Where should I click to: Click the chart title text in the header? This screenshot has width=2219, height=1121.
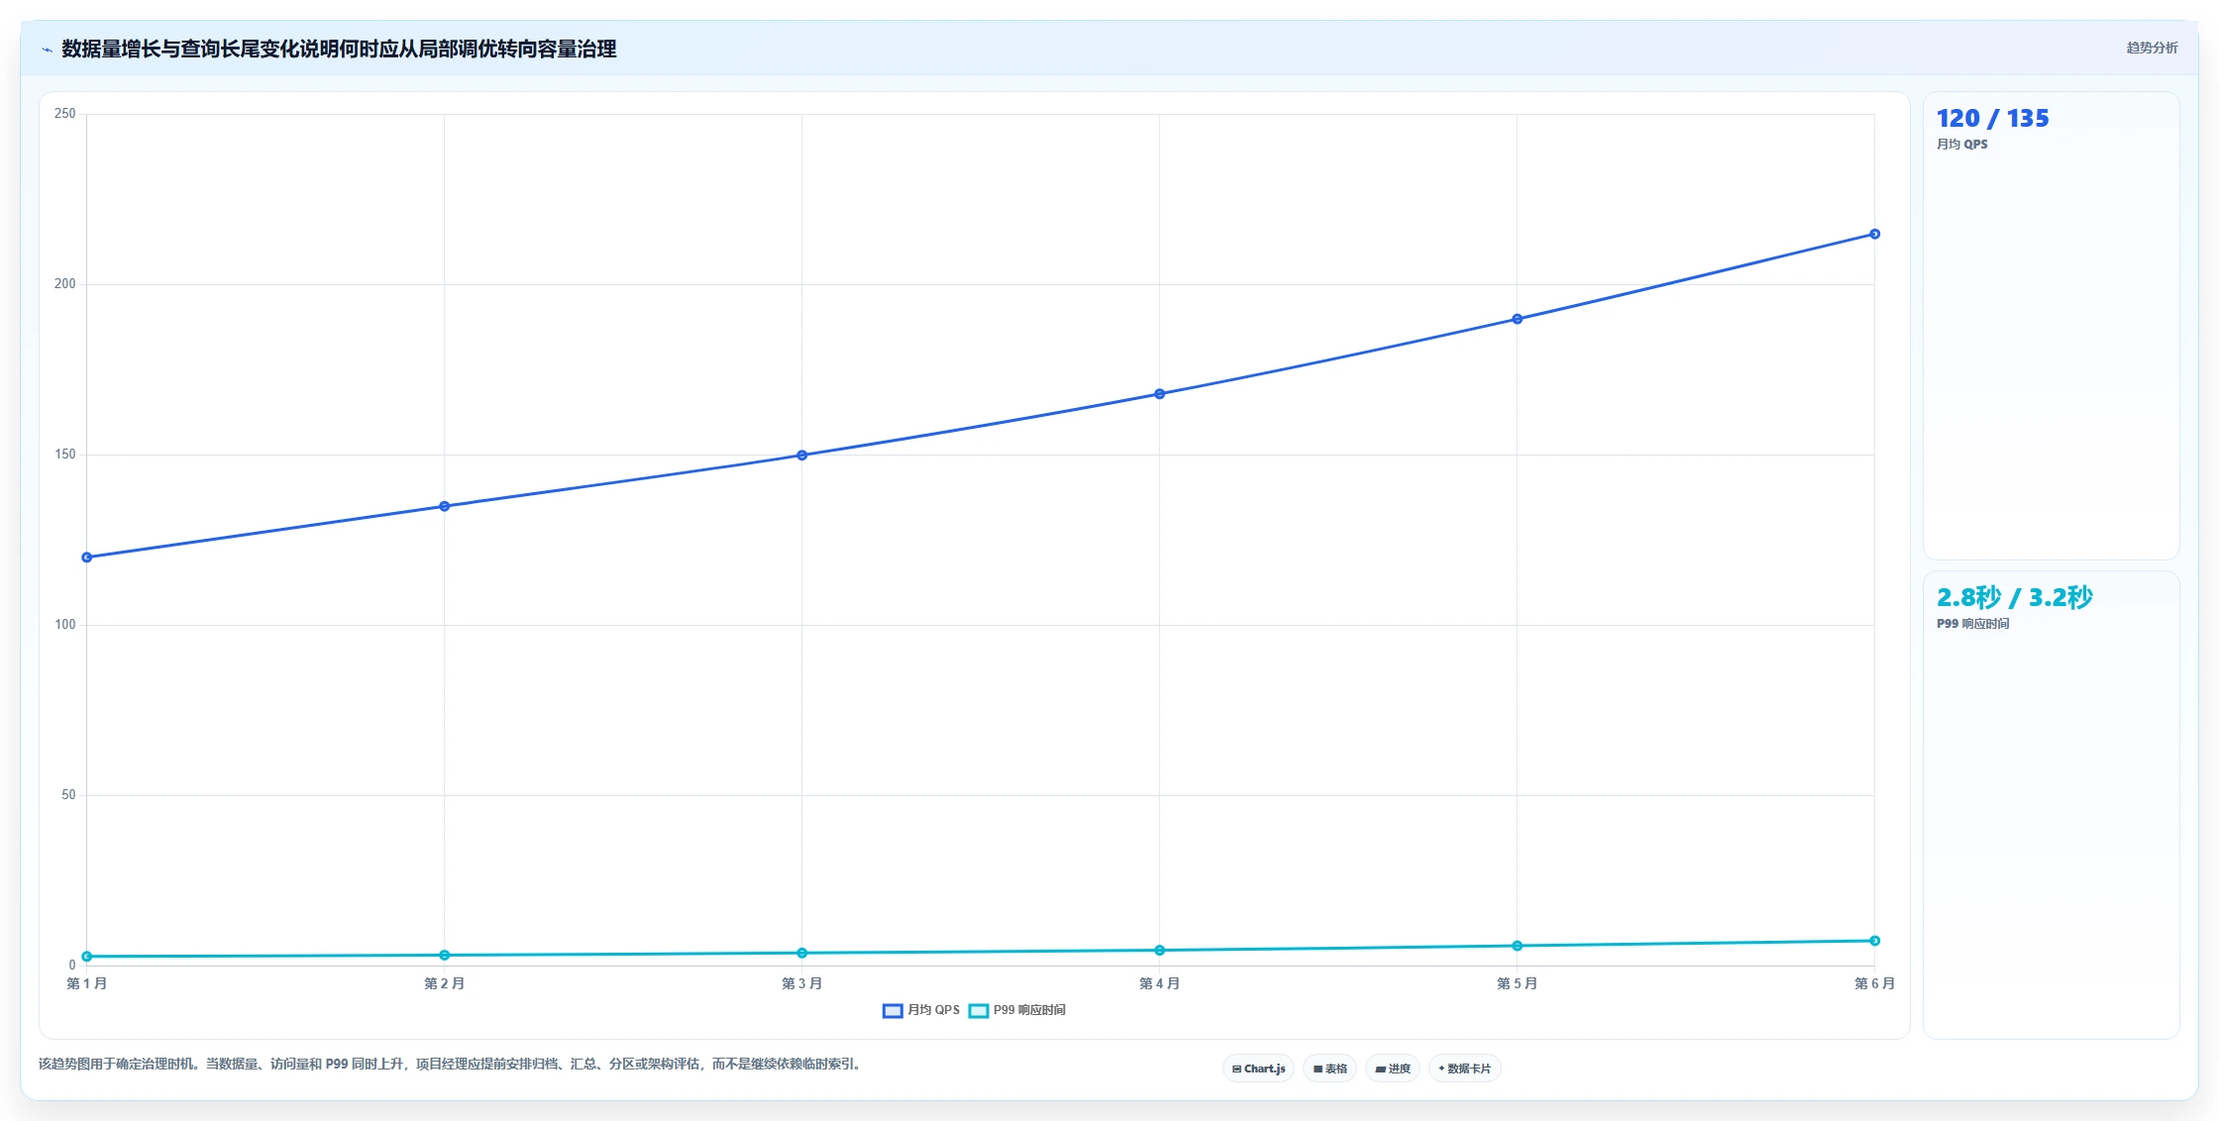[x=339, y=50]
